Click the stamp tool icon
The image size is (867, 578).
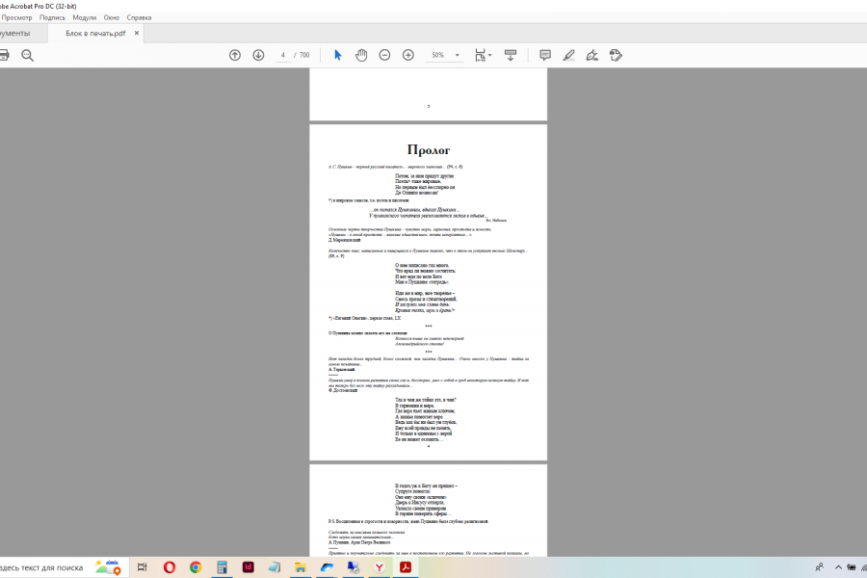click(616, 55)
